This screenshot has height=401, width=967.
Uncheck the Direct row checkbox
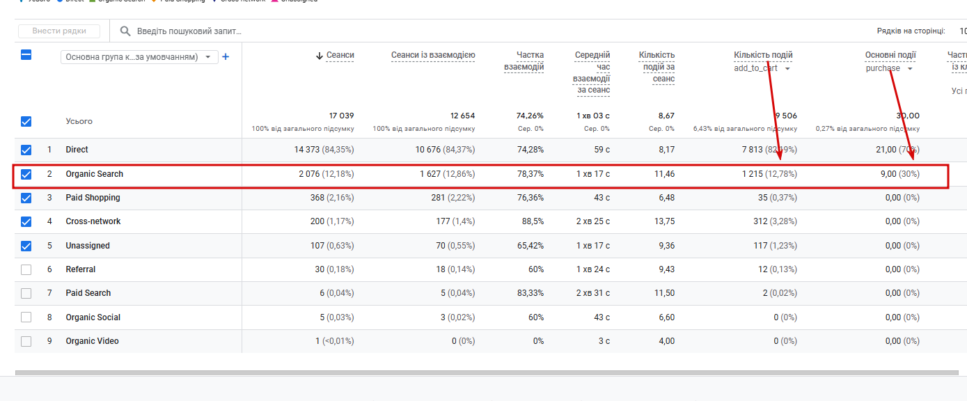coord(26,150)
